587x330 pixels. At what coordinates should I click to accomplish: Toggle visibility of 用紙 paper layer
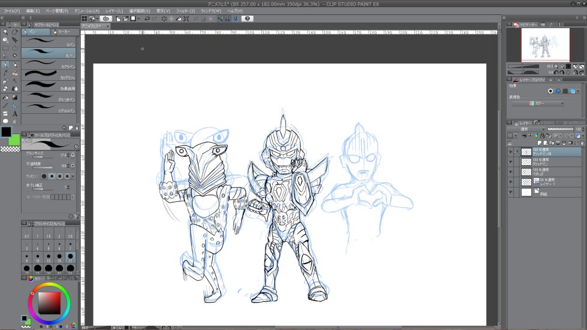(x=510, y=192)
